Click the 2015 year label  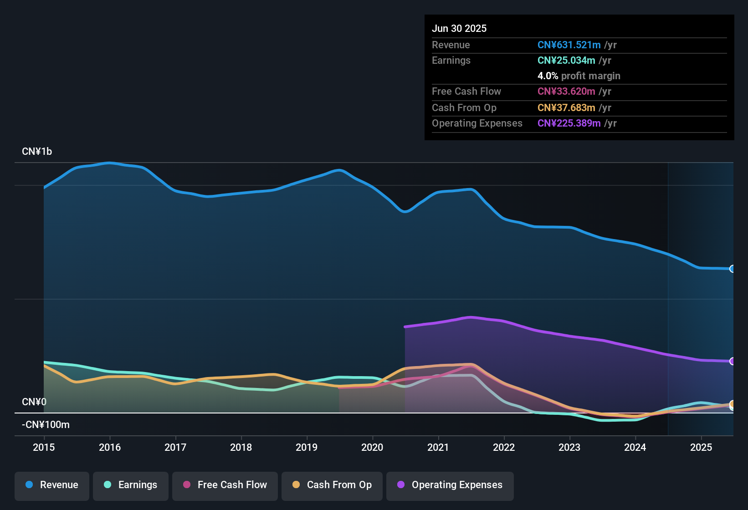click(x=44, y=448)
